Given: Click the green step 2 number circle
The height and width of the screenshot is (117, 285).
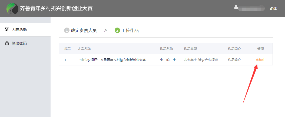Looking at the screenshot, I should click(117, 30).
